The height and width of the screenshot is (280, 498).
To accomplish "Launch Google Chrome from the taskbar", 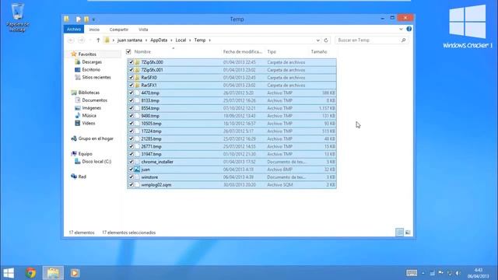I will point(31,273).
